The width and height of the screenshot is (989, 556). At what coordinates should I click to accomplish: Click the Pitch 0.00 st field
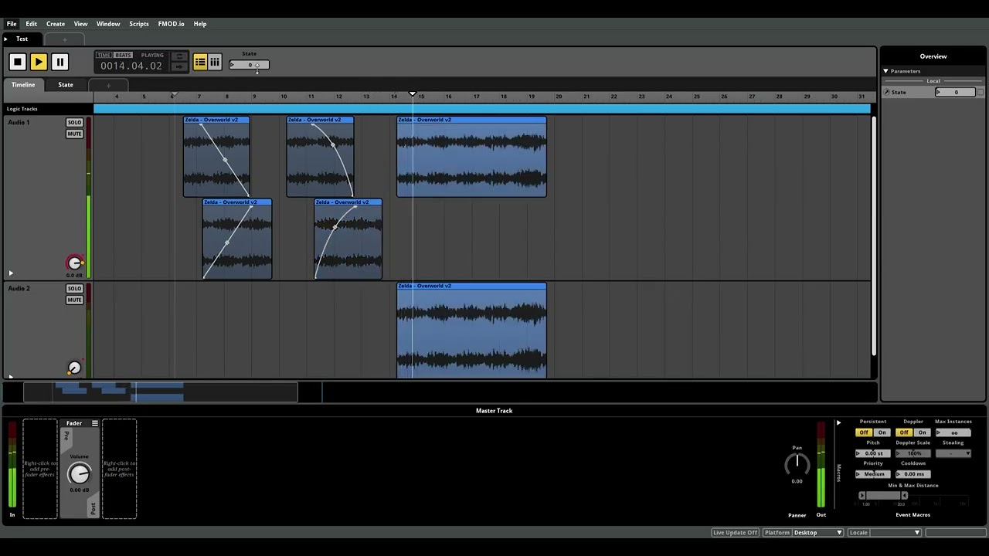pos(873,453)
